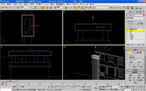146x91 pixels.
Task: Activate Select and Scale tool
Action: click(55, 8)
